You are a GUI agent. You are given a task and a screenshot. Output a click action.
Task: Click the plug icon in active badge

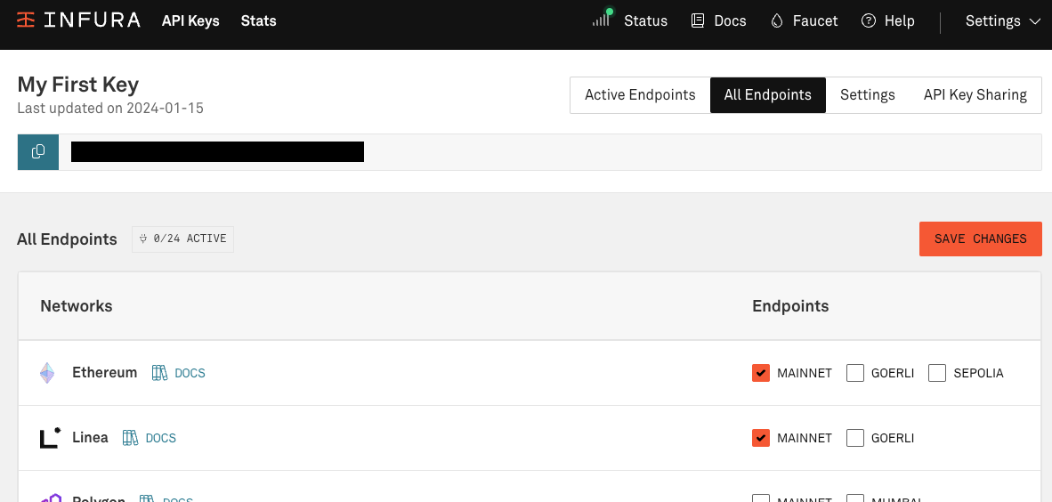coord(143,239)
